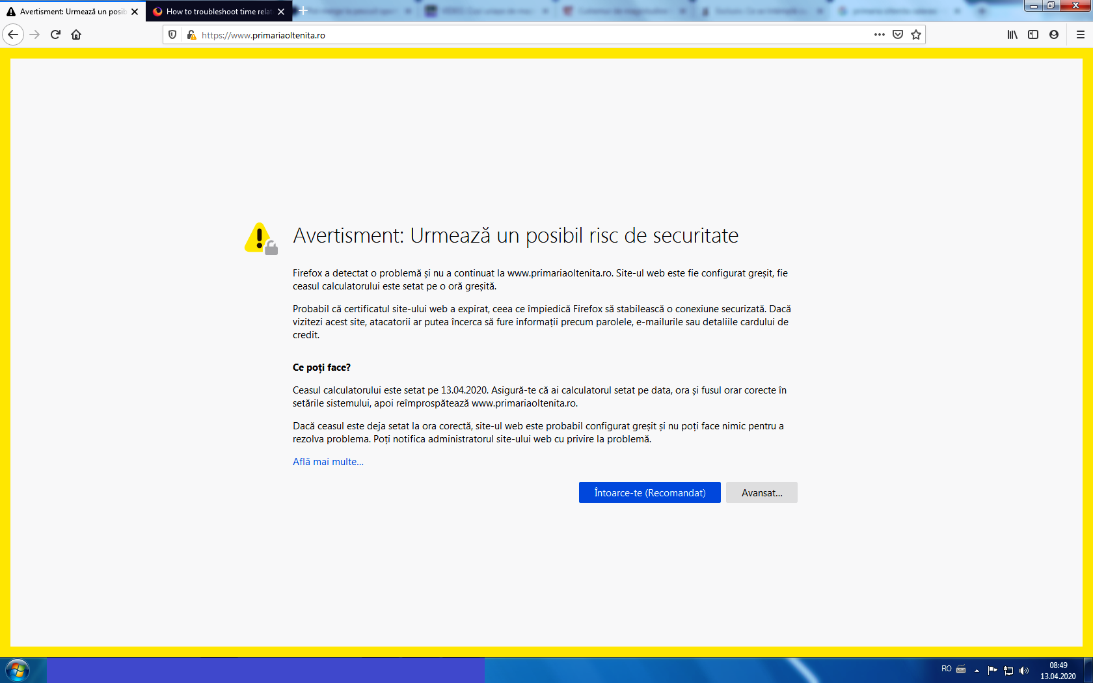
Task: Reload the current page
Action: pyautogui.click(x=55, y=34)
